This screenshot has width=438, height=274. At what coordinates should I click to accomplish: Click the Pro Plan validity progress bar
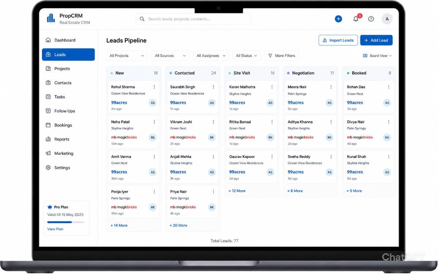(66, 222)
